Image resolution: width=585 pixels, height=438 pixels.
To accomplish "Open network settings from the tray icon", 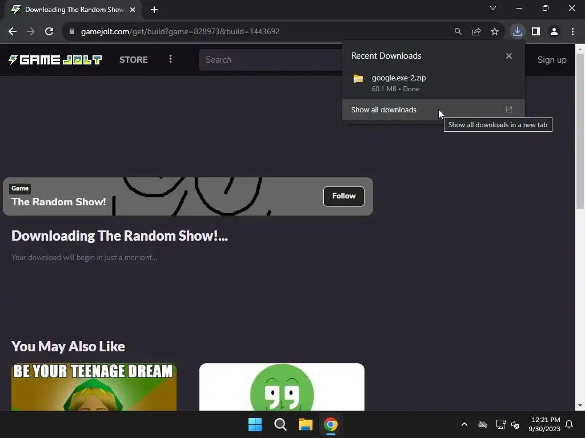I will coord(500,424).
